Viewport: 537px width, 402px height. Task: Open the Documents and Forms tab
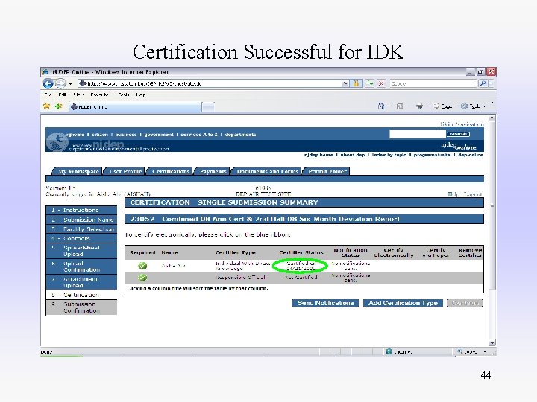267,171
